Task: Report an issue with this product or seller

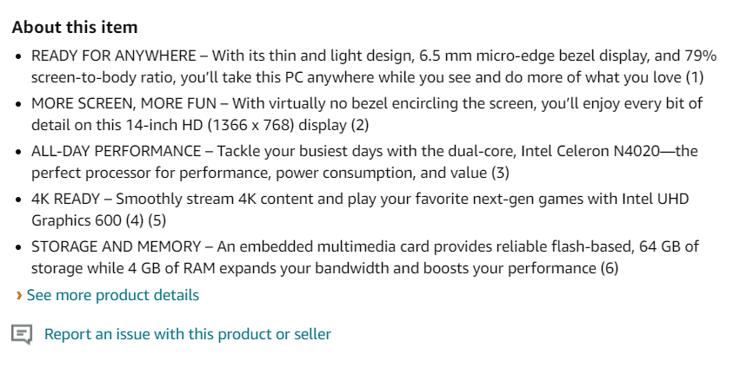Action: [x=187, y=334]
